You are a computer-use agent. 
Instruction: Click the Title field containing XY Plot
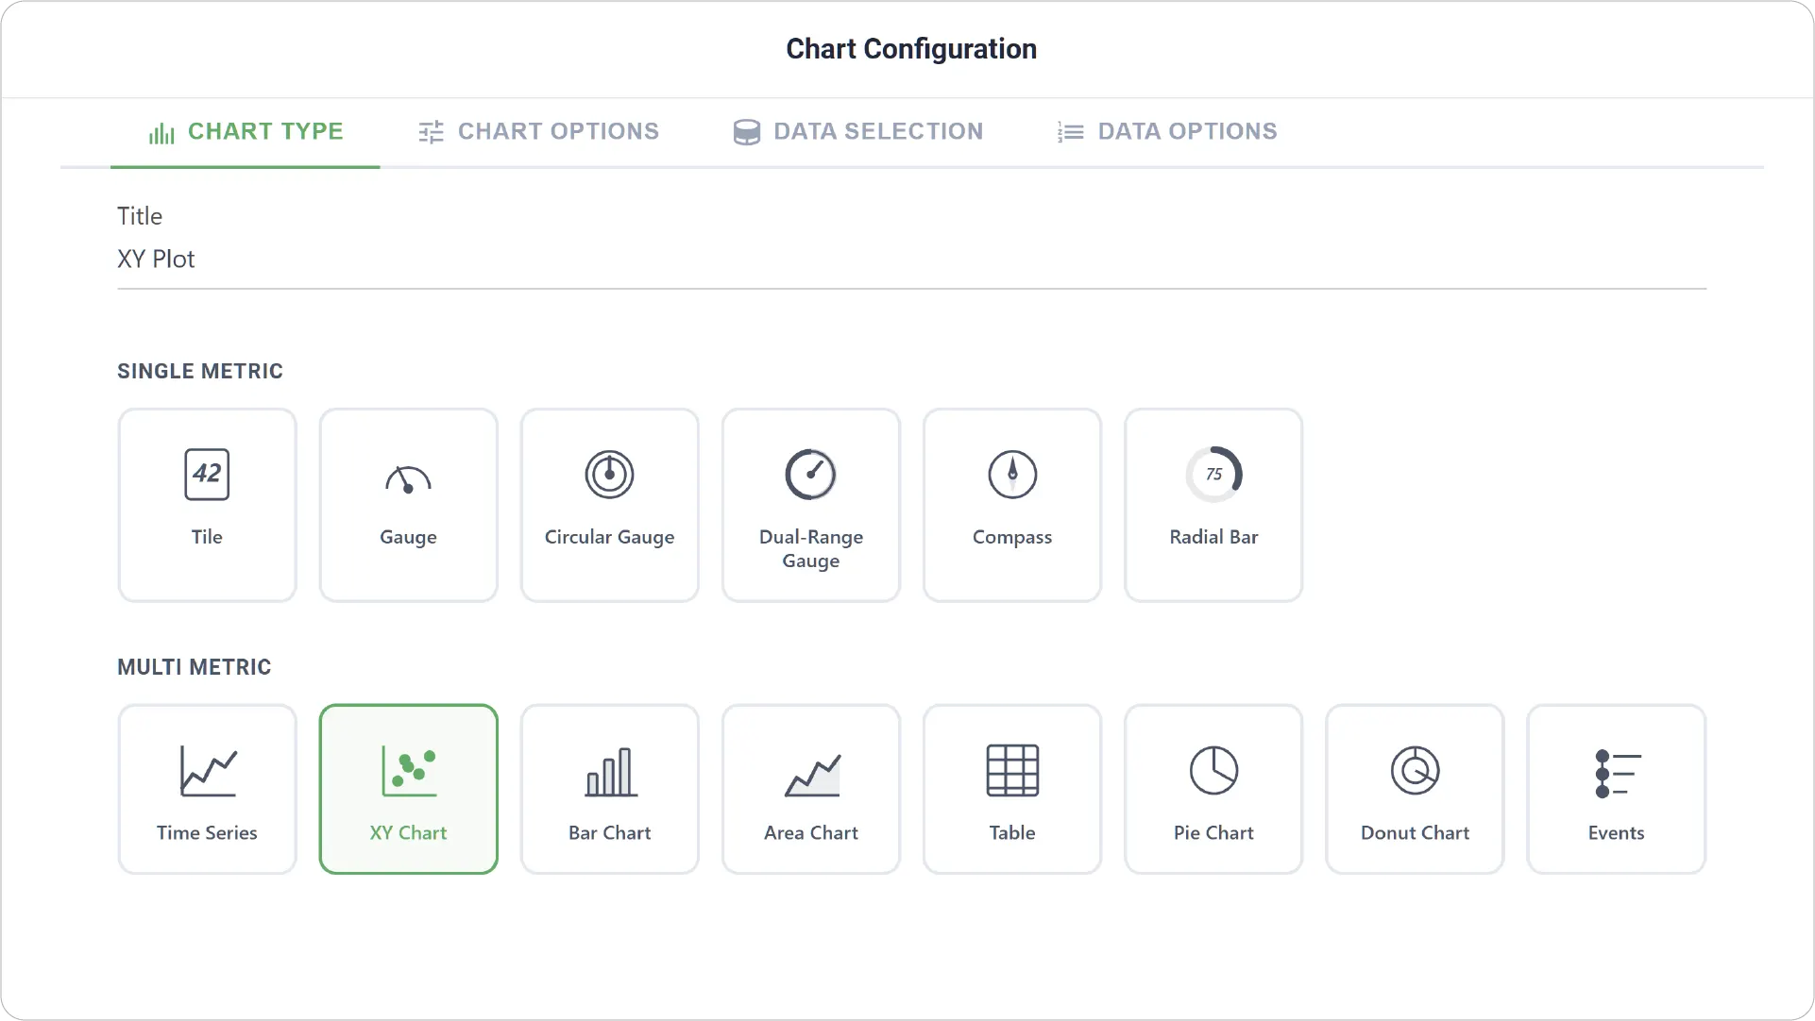911,259
